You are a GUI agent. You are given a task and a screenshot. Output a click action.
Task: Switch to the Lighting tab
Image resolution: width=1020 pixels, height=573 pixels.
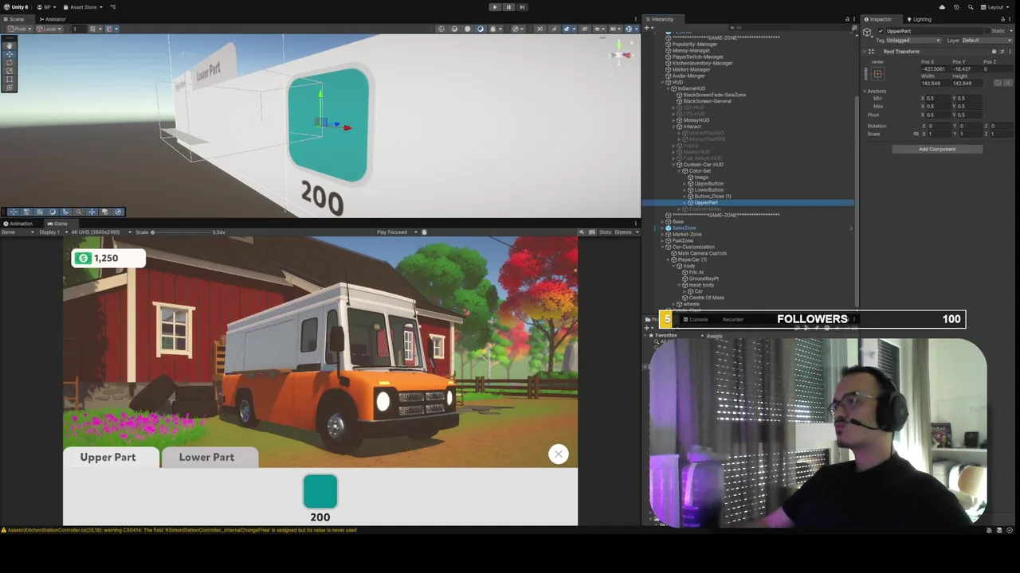(920, 19)
